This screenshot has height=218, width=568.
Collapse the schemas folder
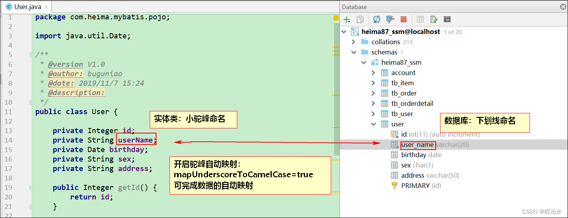pyautogui.click(x=354, y=52)
